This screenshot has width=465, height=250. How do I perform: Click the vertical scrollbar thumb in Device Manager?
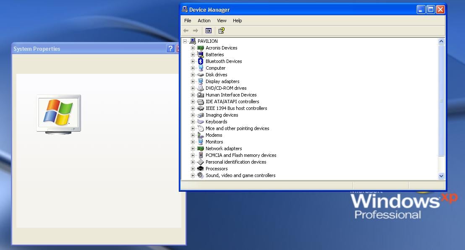pyautogui.click(x=441, y=101)
